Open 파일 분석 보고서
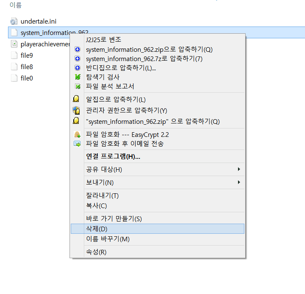The height and width of the screenshot is (294, 305). (x=110, y=86)
